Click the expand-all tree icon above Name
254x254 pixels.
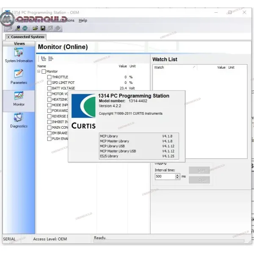click(43, 59)
